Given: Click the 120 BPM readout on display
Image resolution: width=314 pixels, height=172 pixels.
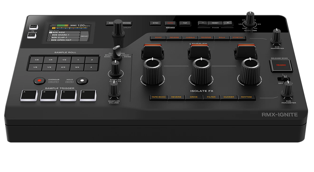Looking at the screenshot, I should 84,25.
